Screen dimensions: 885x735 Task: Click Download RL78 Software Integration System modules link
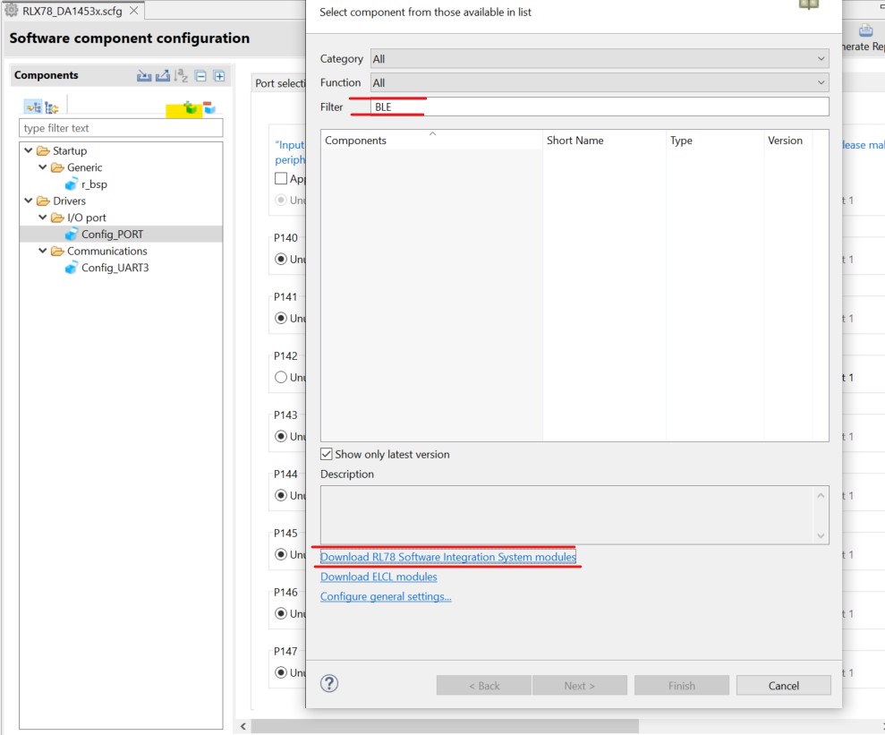pos(448,557)
